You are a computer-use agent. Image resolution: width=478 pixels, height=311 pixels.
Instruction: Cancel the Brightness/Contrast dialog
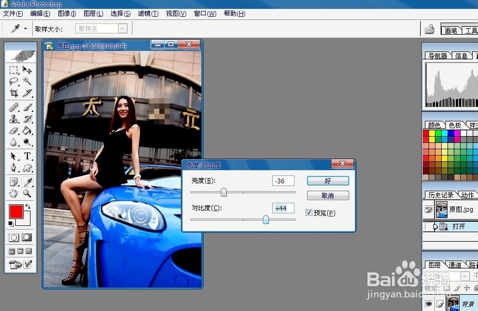click(x=328, y=195)
